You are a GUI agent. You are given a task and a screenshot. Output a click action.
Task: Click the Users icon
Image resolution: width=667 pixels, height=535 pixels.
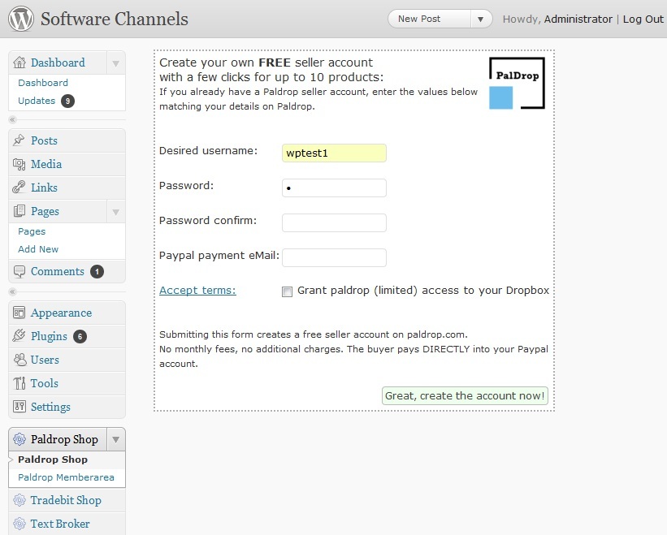click(x=19, y=360)
